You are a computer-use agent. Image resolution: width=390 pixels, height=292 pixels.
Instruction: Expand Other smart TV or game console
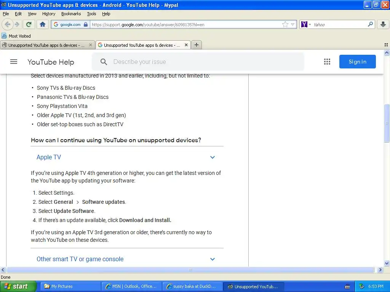tap(80, 259)
